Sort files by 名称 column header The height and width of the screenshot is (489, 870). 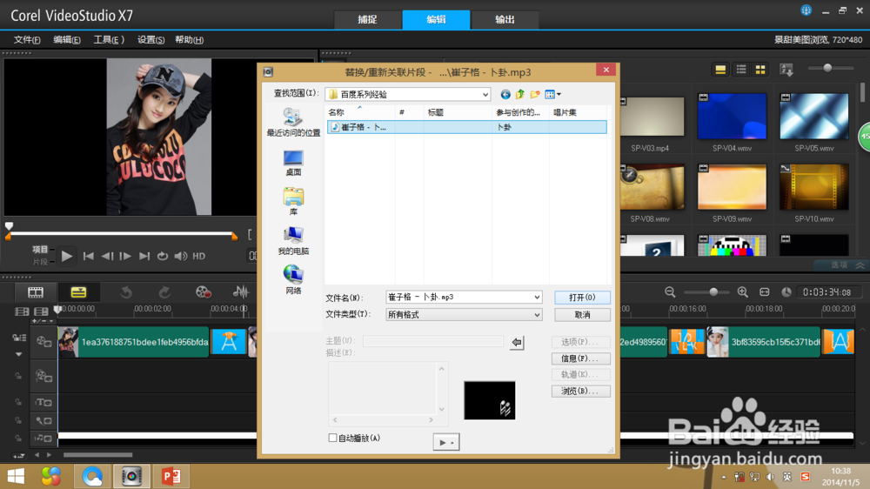(x=361, y=112)
